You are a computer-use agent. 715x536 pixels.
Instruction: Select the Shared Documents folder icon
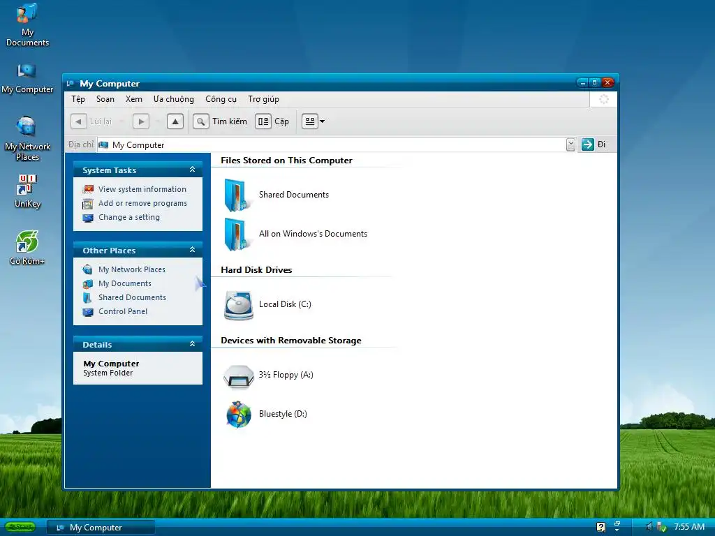point(237,195)
